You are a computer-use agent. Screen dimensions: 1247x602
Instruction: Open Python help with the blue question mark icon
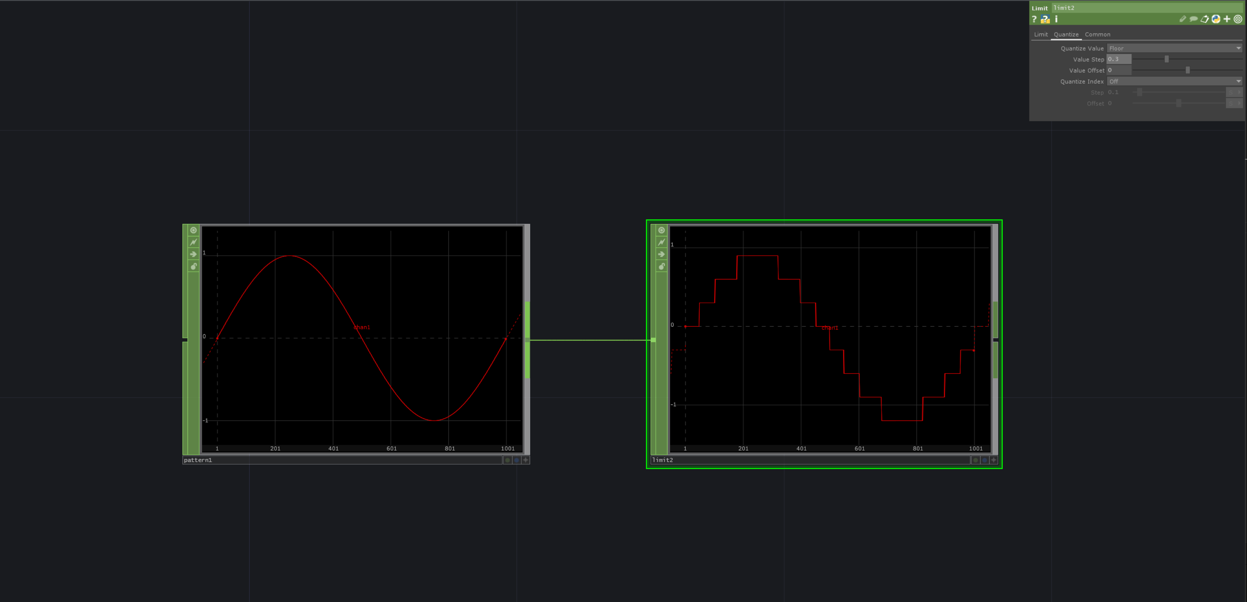point(1045,19)
